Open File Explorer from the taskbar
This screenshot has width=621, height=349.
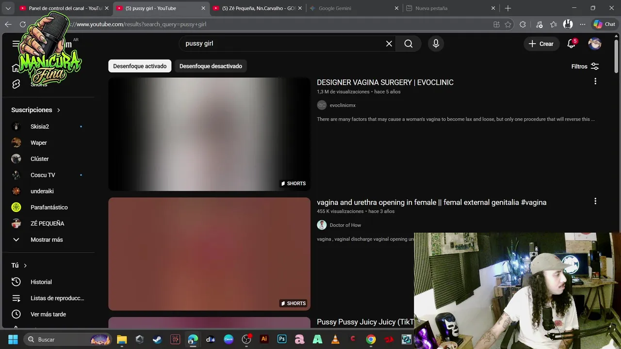122,339
